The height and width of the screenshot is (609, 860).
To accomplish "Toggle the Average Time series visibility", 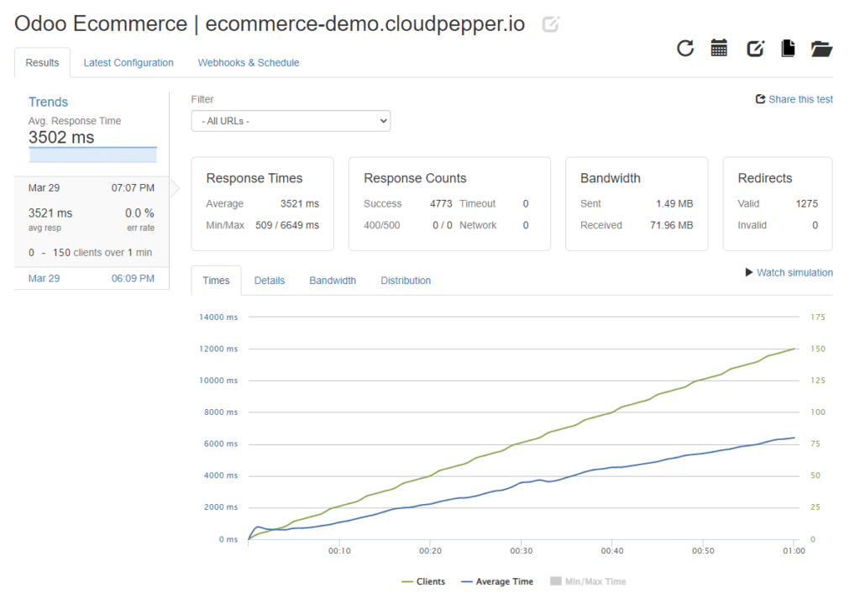I will 500,580.
